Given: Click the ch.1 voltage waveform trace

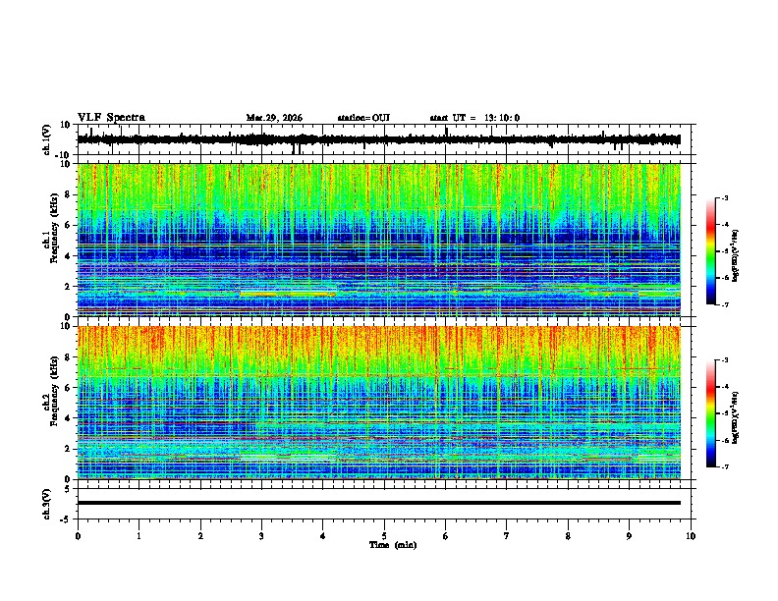Looking at the screenshot, I should coord(378,139).
